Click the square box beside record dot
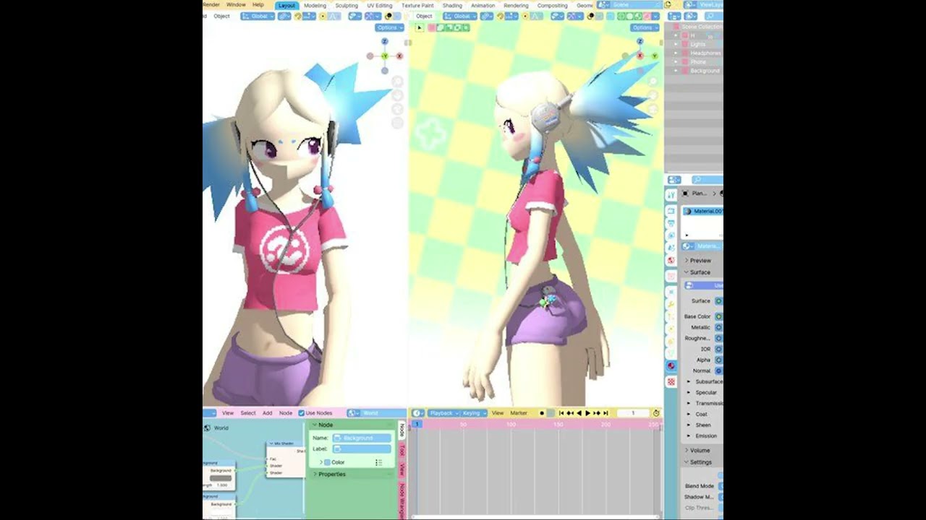Viewport: 926px width, 520px height. (551, 413)
